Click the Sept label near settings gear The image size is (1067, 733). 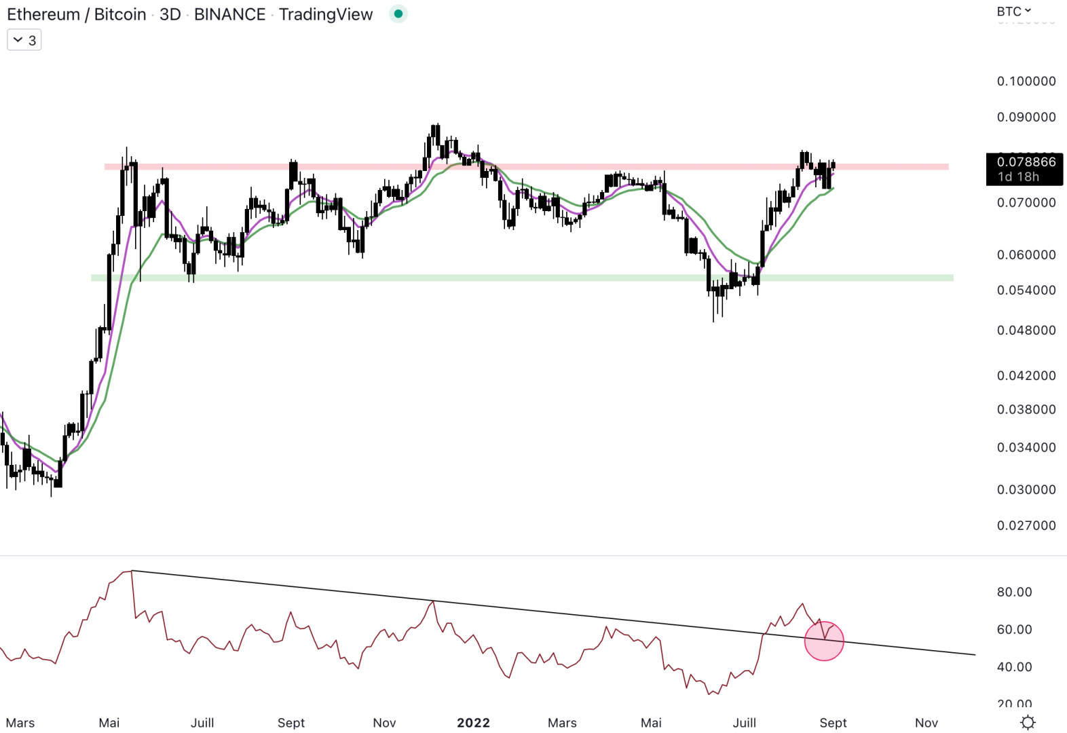(833, 723)
